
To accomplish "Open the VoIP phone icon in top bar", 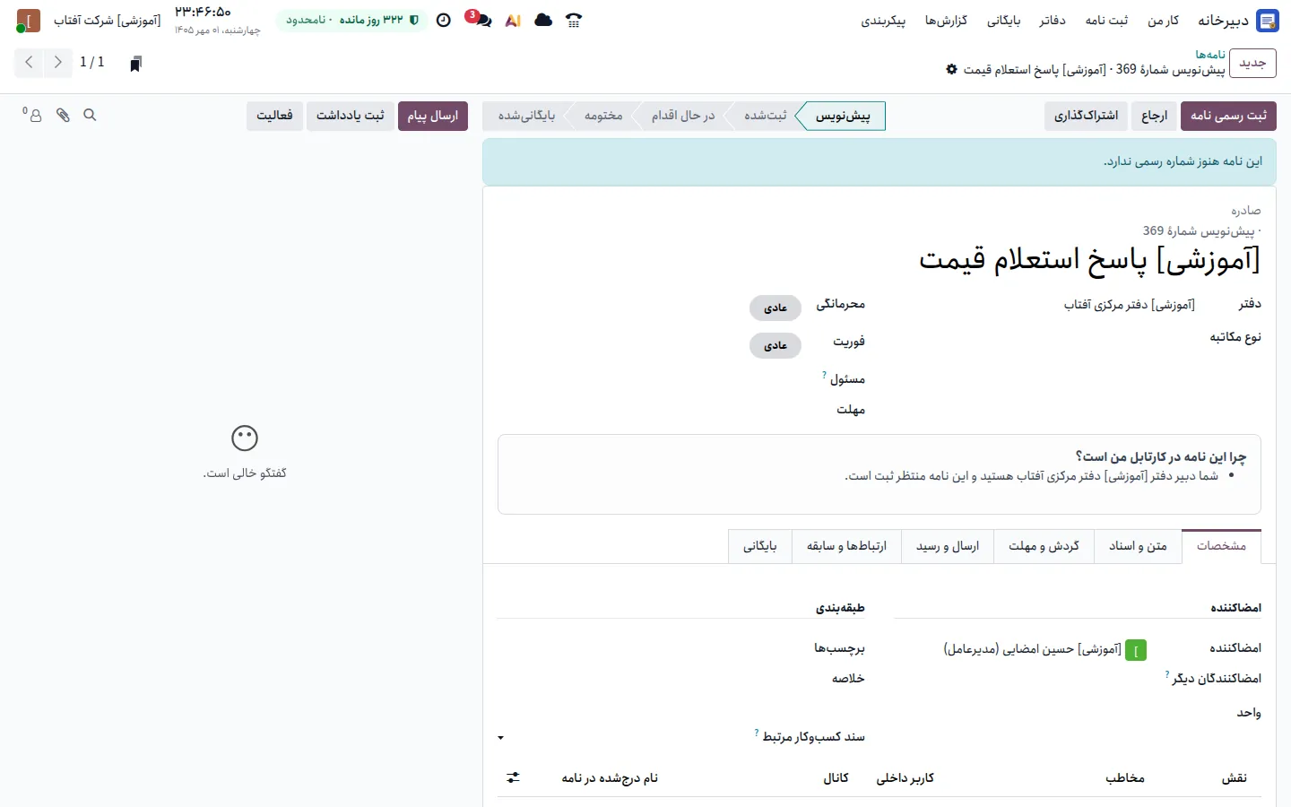I will pos(574,20).
